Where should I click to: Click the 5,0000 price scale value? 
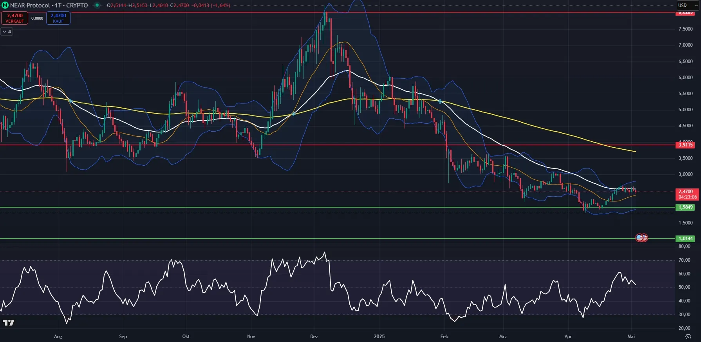click(x=685, y=110)
